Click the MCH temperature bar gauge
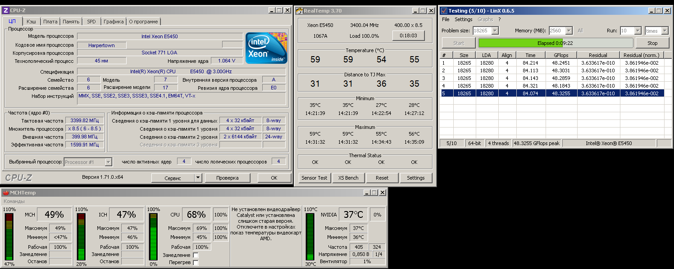Image resolution: width=674 pixels, height=269 pixels. click(x=9, y=237)
